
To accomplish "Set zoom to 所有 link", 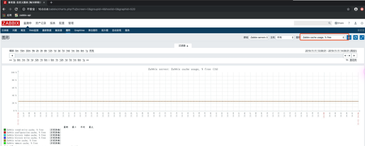I will point(92,51).
